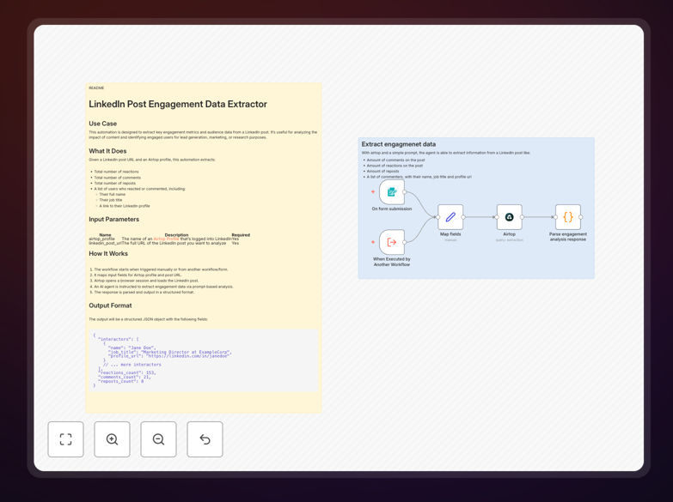673x502 pixels.
Task: Zoom in on the workflow canvas
Action: click(x=112, y=439)
